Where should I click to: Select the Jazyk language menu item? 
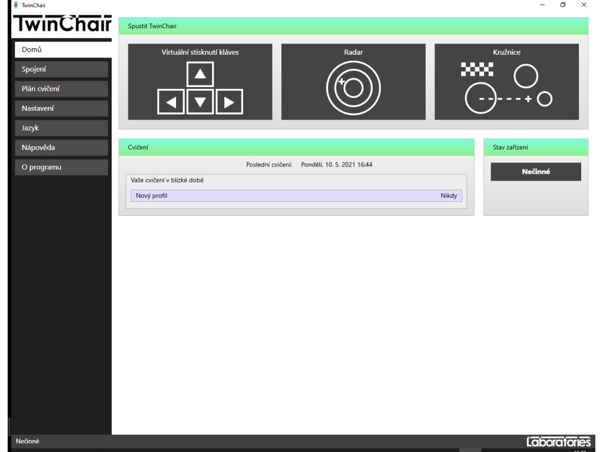point(61,128)
